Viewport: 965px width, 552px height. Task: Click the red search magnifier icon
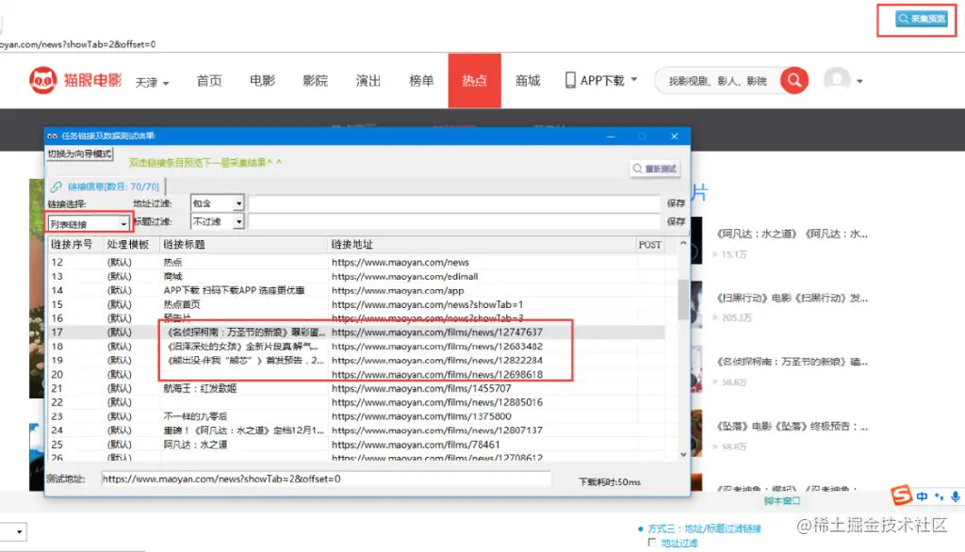pos(794,81)
